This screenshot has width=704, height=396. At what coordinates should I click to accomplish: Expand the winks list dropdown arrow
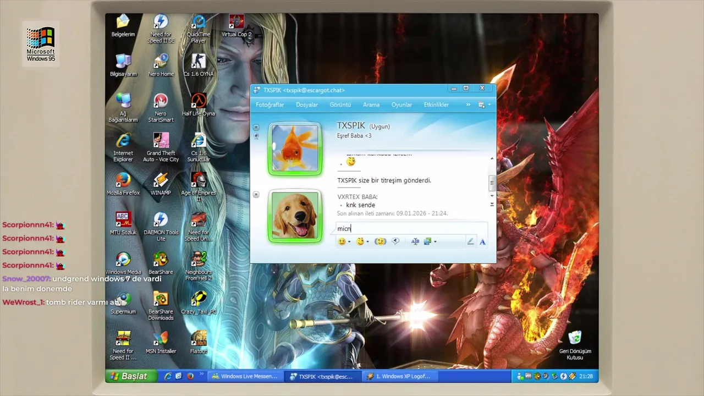[367, 242]
